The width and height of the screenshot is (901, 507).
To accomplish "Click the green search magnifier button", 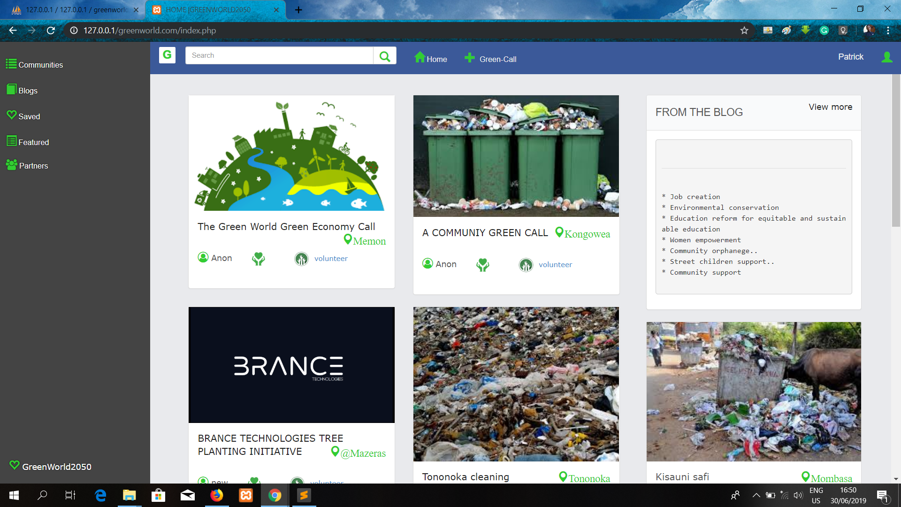I will point(385,56).
